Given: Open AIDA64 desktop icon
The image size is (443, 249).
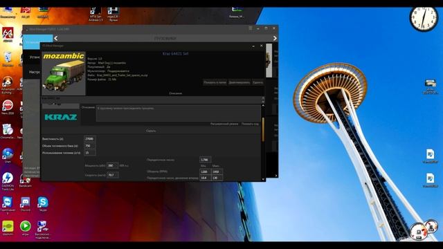Looking at the screenshot, I should pyautogui.click(x=8, y=35).
